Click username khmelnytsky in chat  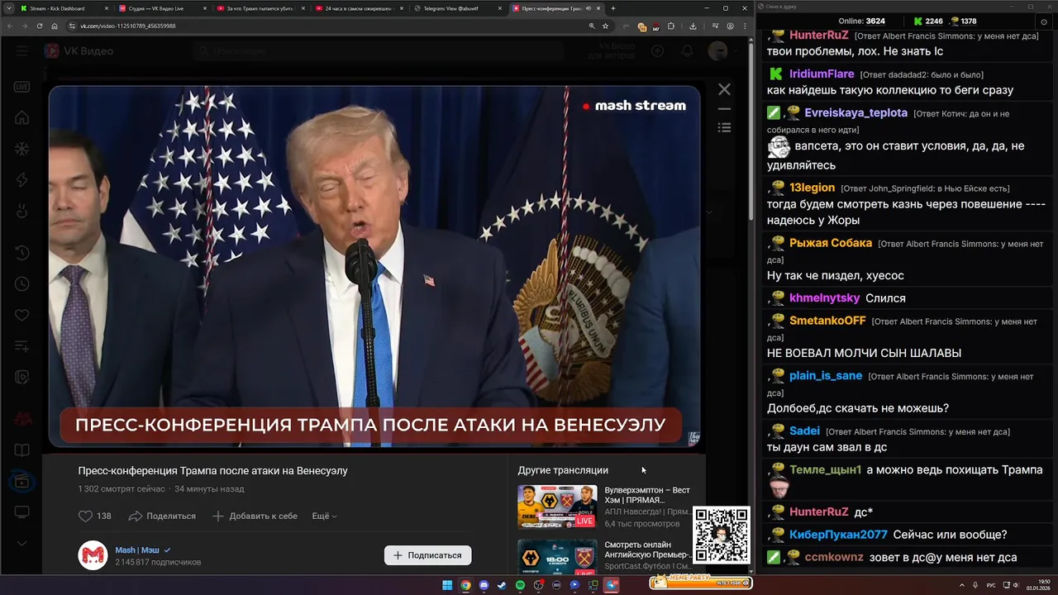pos(824,298)
